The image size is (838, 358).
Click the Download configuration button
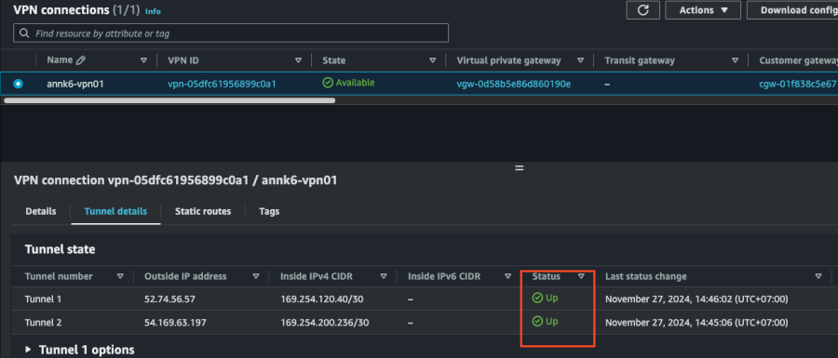792,10
